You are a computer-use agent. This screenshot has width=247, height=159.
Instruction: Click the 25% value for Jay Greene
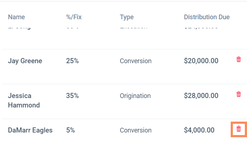(x=72, y=61)
